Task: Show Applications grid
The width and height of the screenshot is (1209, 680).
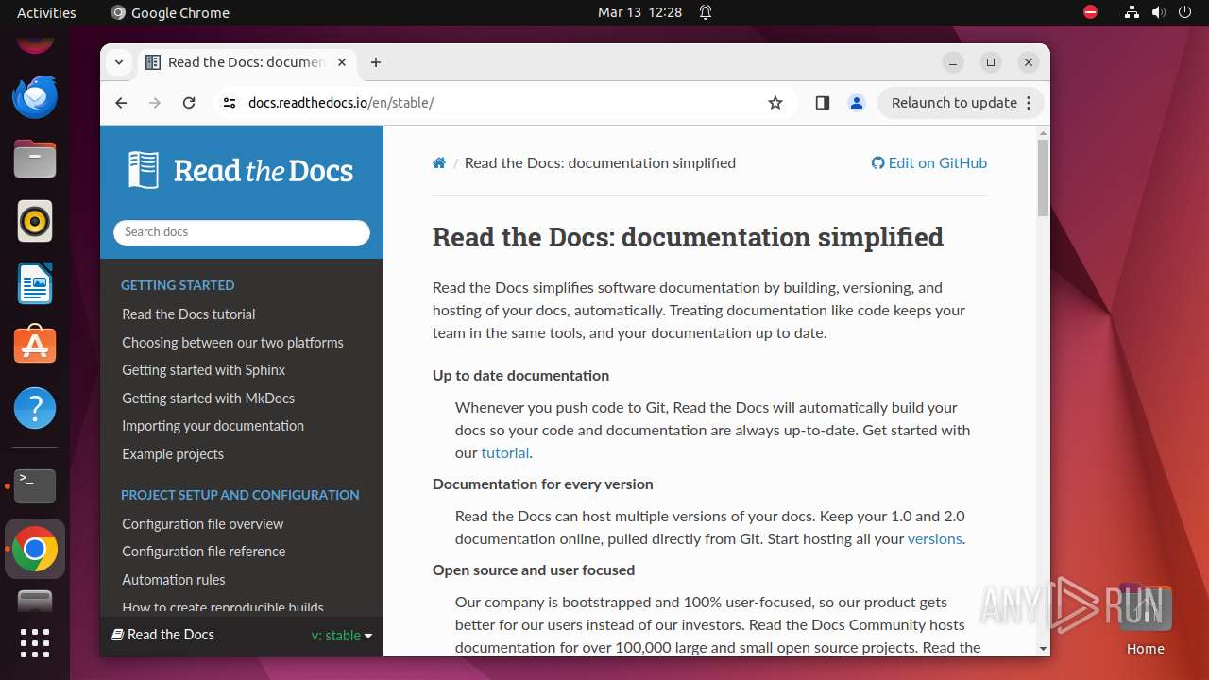Action: tap(35, 643)
